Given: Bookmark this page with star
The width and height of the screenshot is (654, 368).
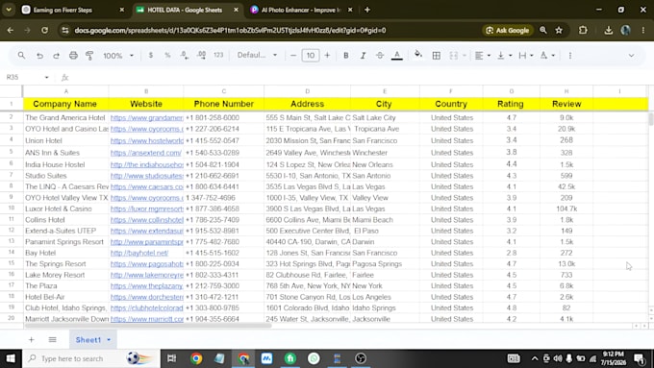Looking at the screenshot, I should pyautogui.click(x=559, y=30).
